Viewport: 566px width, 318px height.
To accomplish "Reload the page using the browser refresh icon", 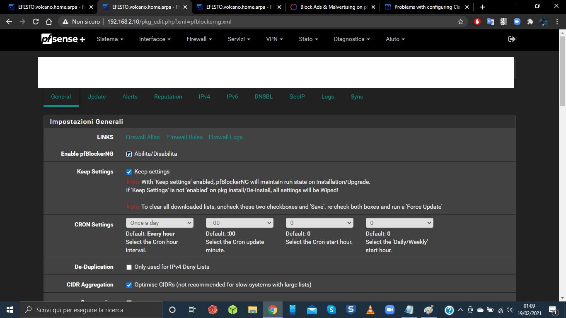I will tap(36, 22).
